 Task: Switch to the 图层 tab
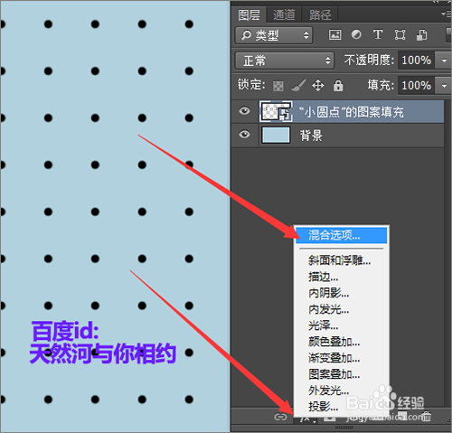249,14
